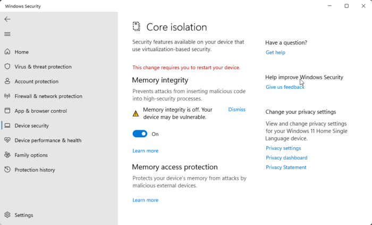
Task: Dismiss the Memory integrity warning
Action: tap(236, 110)
